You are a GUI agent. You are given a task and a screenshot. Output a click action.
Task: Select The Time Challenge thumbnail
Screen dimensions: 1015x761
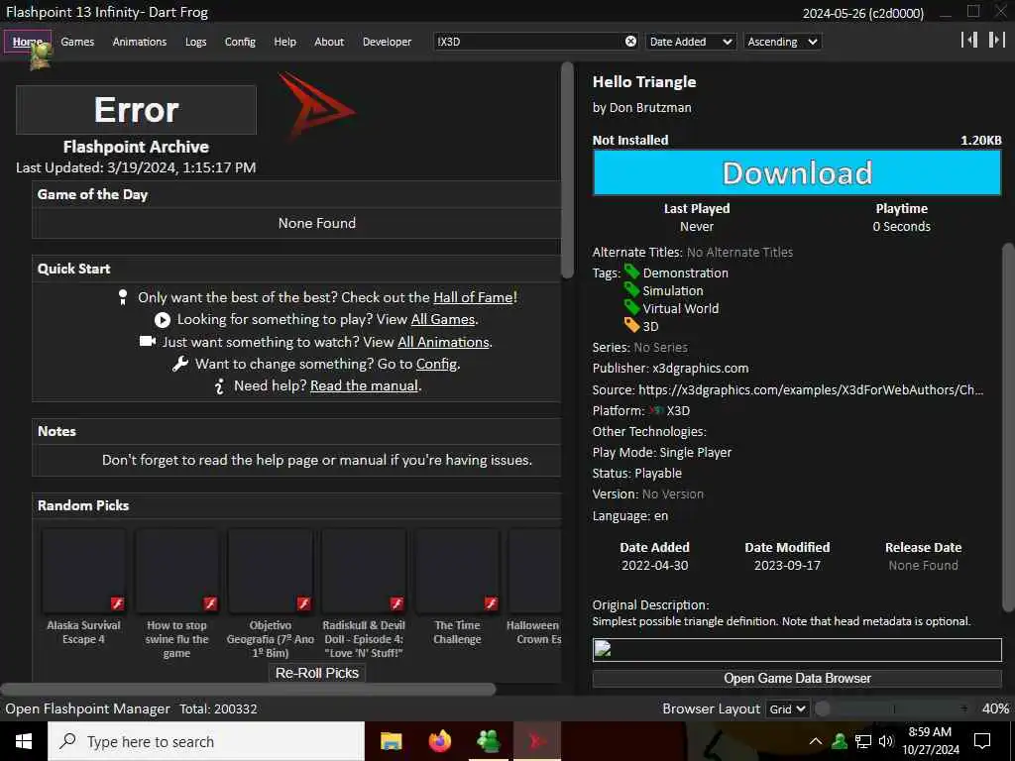tap(457, 571)
